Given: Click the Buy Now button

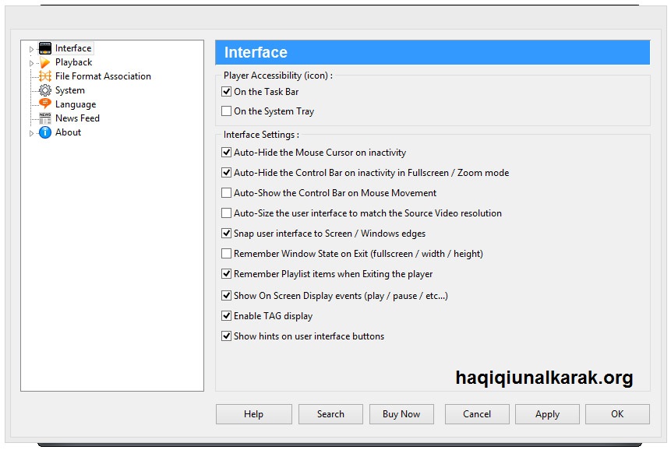Looking at the screenshot, I should pyautogui.click(x=401, y=414).
